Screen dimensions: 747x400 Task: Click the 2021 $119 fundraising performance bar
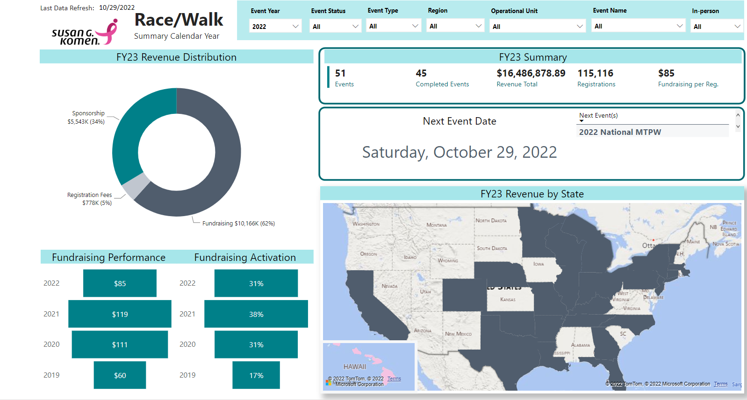point(120,314)
